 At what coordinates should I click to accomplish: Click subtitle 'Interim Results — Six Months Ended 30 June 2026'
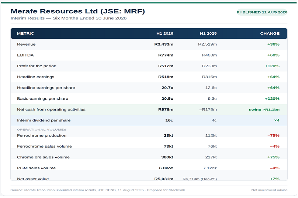(69, 18)
